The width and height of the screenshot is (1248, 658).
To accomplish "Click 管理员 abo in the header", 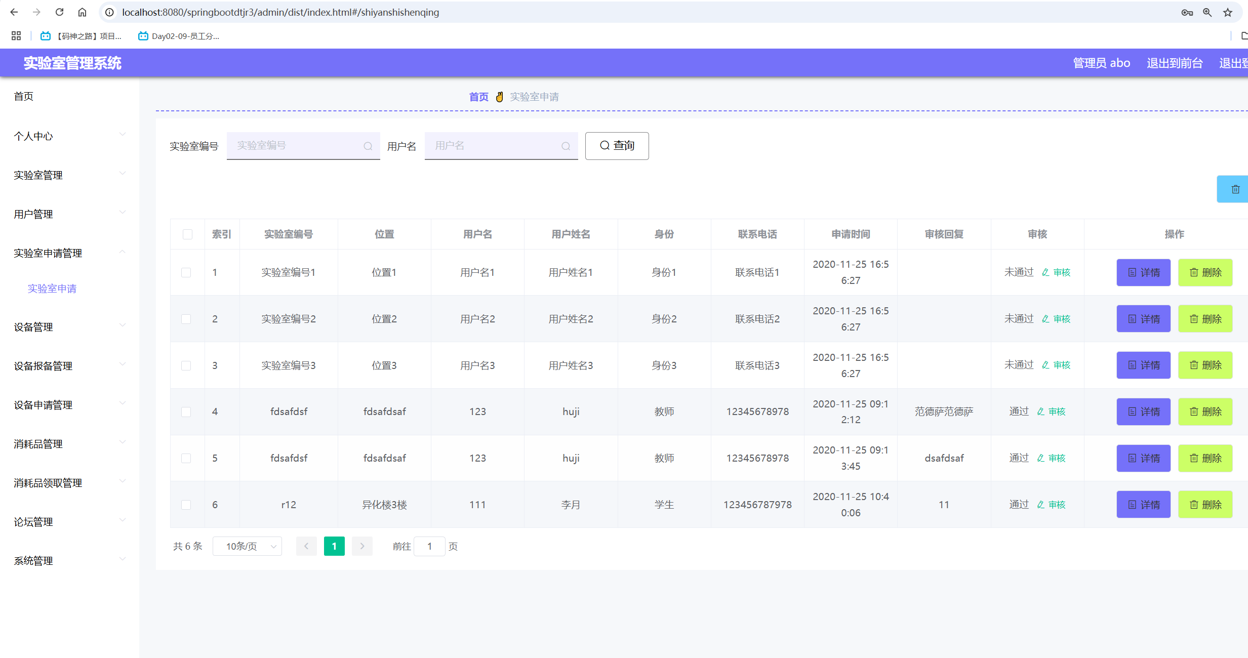I will tap(1102, 63).
